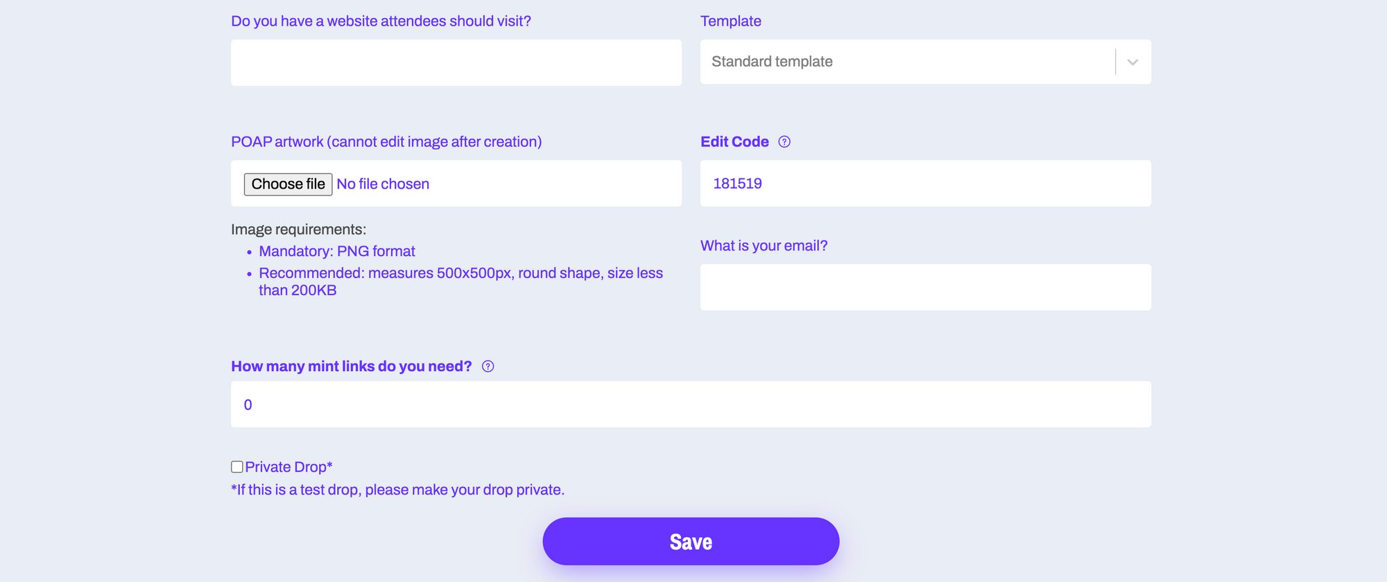Click the Edit Code heading
The height and width of the screenshot is (582, 1387).
pos(734,142)
